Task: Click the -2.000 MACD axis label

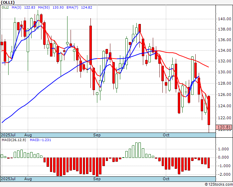Action: [224, 174]
